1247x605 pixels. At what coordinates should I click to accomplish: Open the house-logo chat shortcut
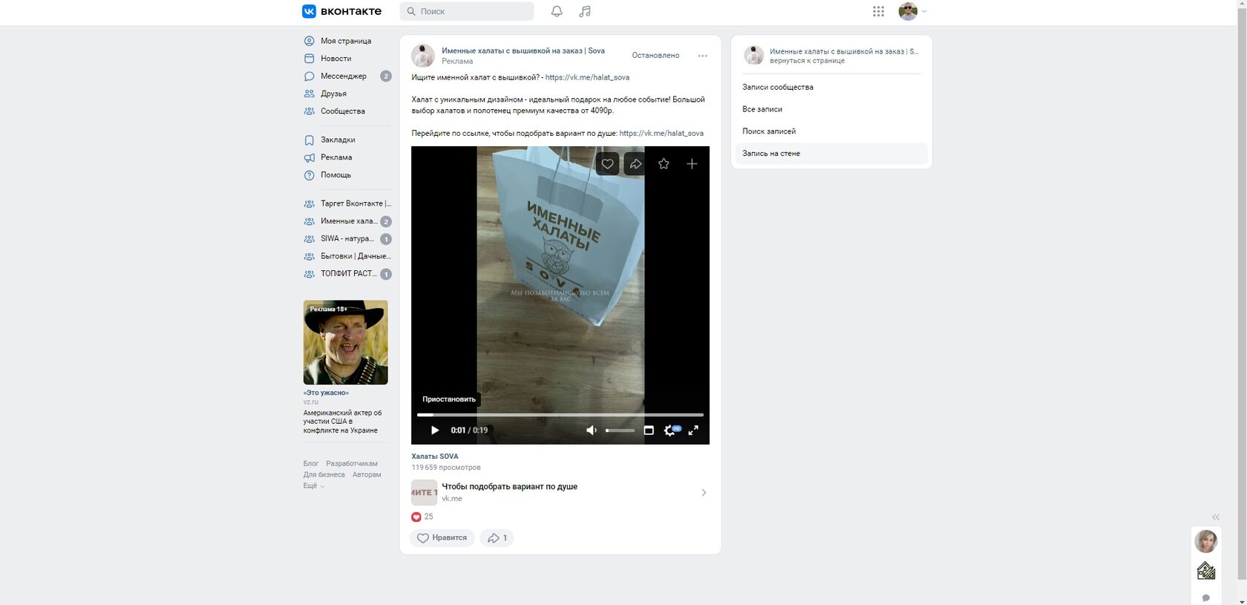point(1205,571)
